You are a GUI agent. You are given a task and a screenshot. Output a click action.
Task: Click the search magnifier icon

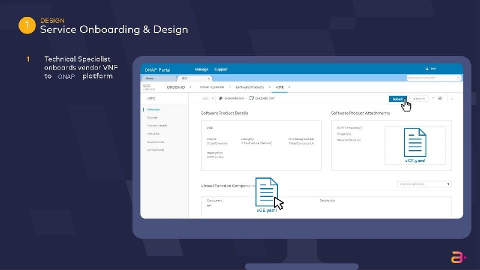(x=458, y=78)
